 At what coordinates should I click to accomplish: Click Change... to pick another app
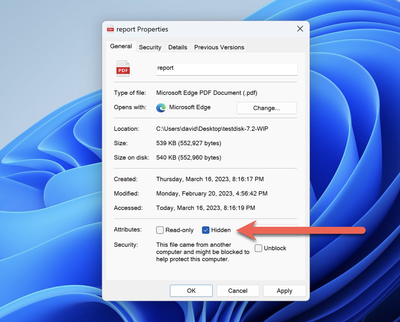point(267,108)
